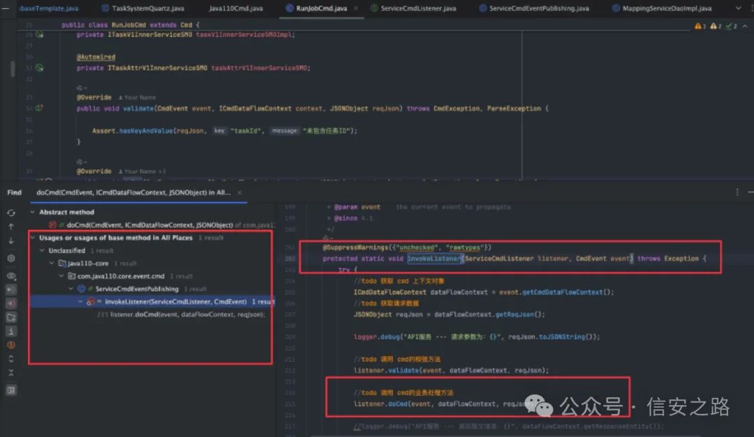The image size is (754, 437).
Task: Select line 215 listener.doCmd usage row
Action: click(x=182, y=314)
